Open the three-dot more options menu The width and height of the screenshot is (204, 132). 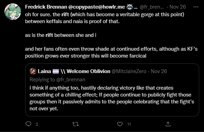[x=196, y=7]
